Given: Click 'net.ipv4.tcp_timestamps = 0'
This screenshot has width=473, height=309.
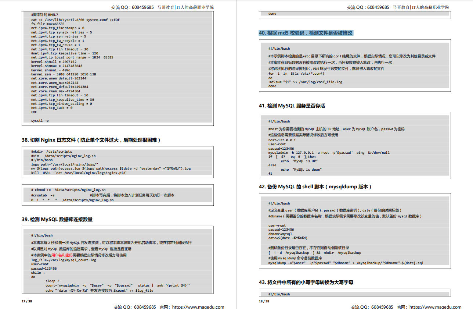Looking at the screenshot, I should pyautogui.click(x=58, y=28).
